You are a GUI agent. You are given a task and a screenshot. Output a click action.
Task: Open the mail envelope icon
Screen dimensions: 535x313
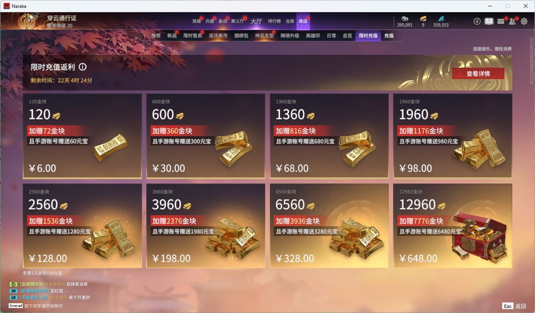coord(500,22)
